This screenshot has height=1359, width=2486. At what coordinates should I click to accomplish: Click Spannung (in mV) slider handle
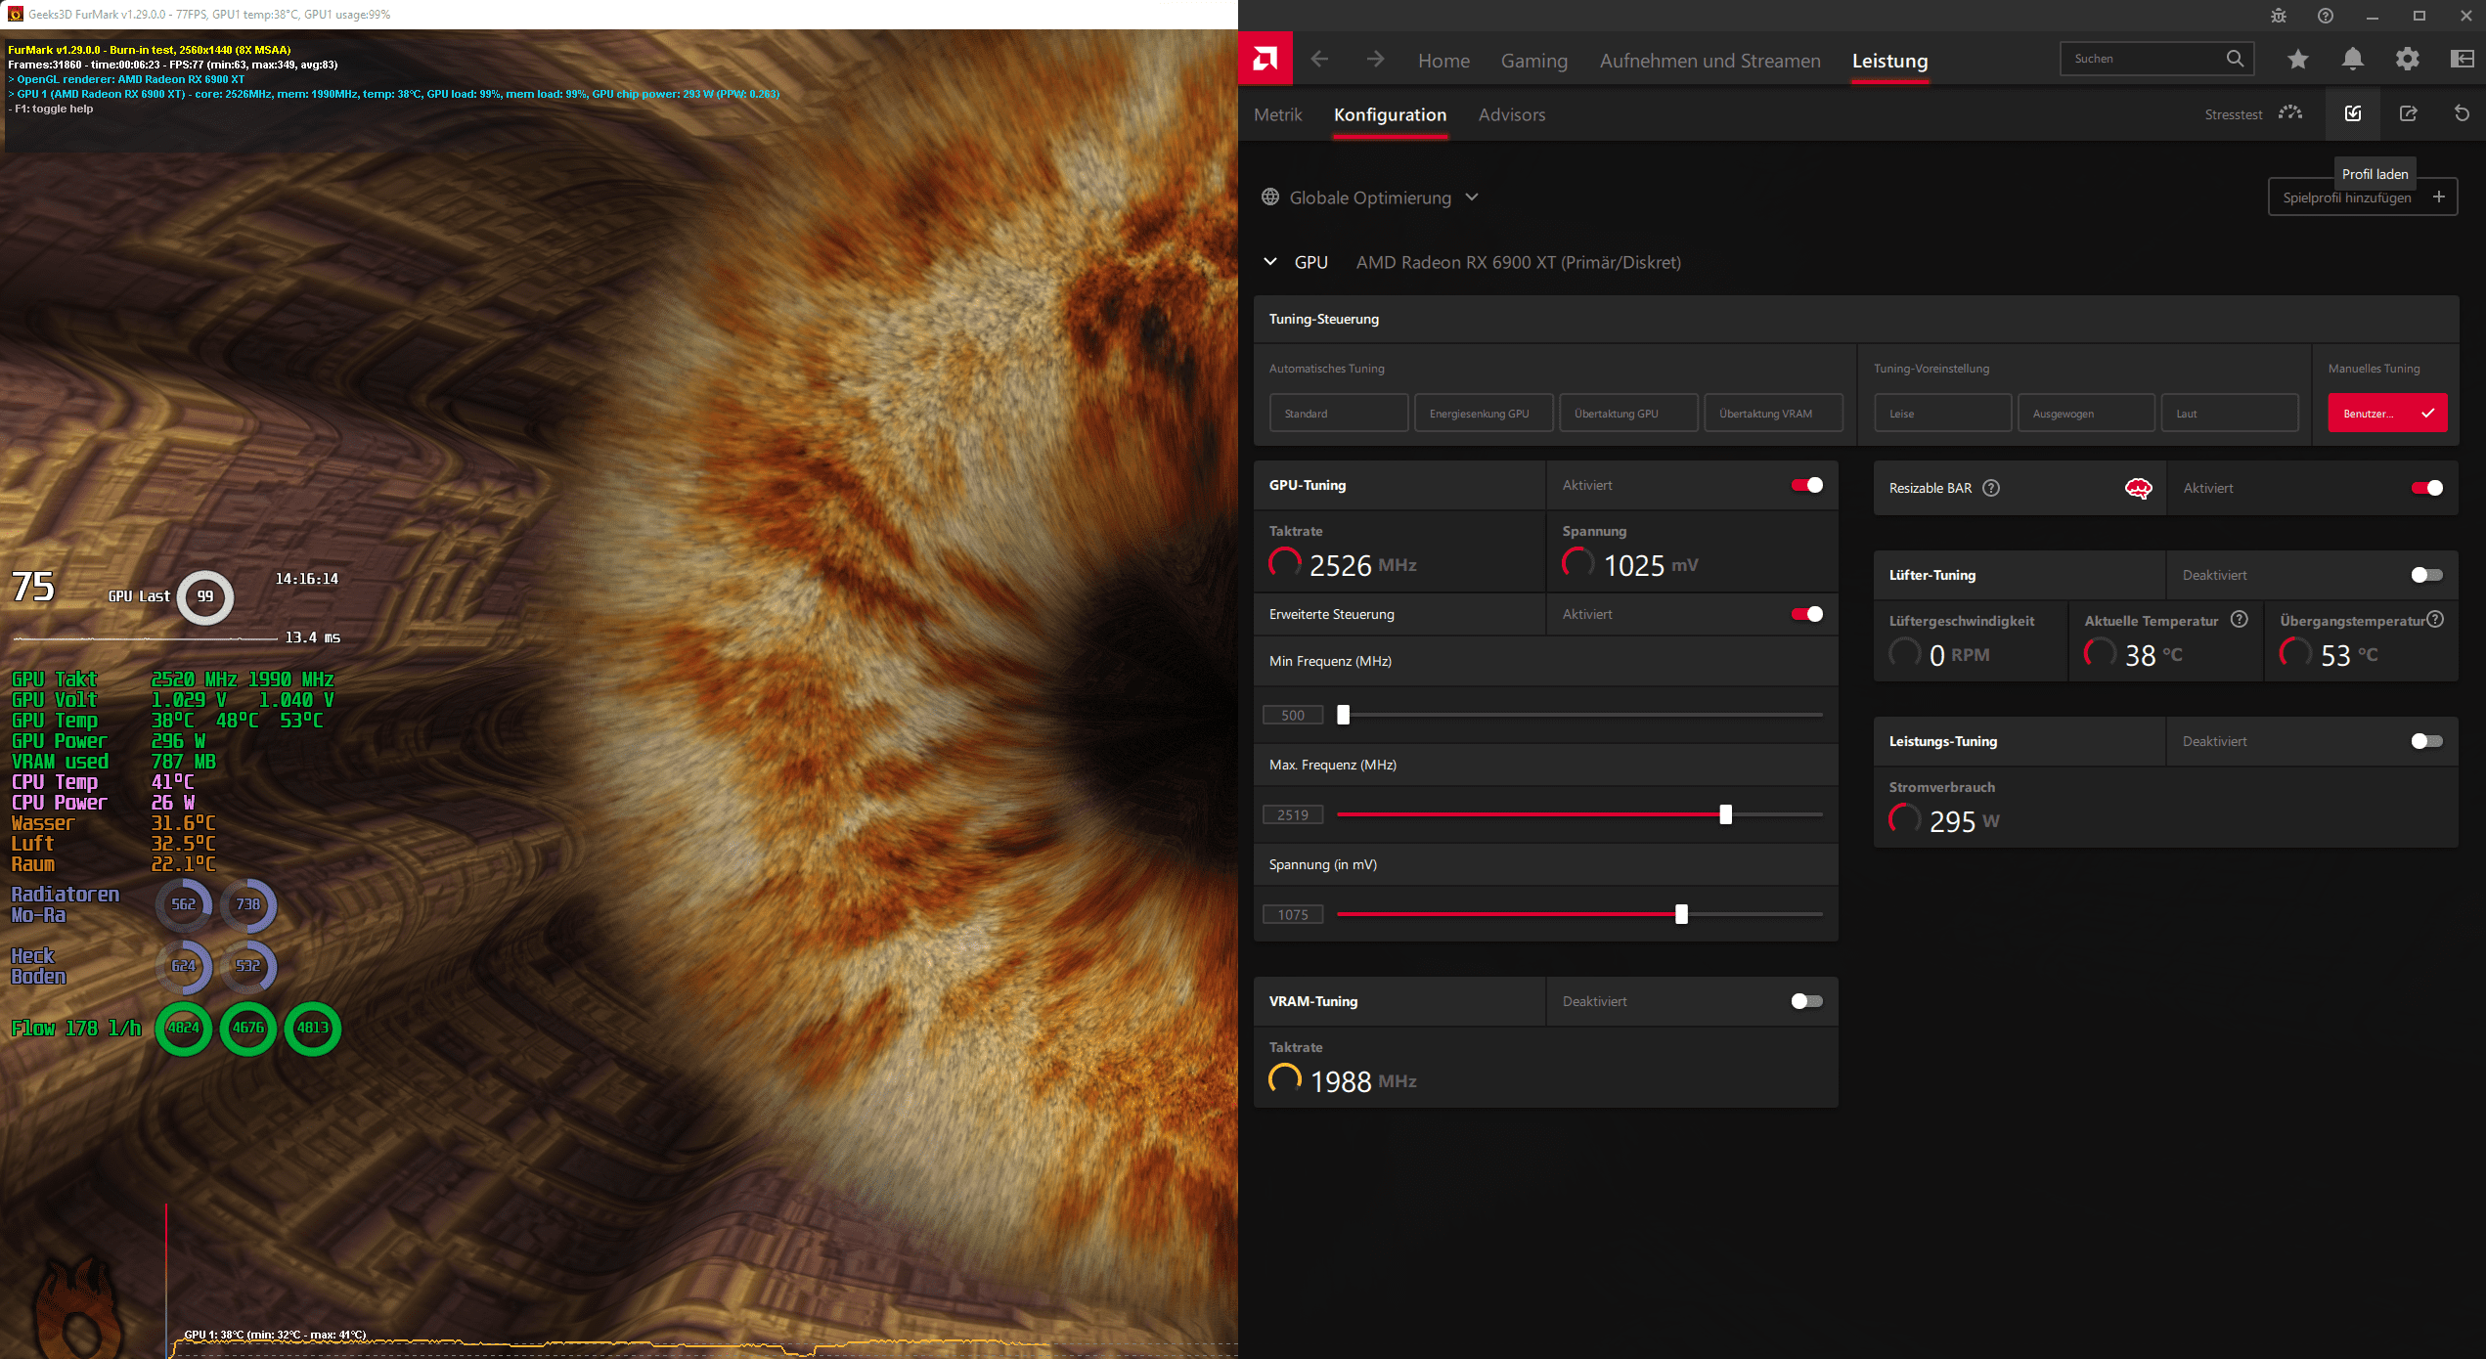click(x=1681, y=914)
